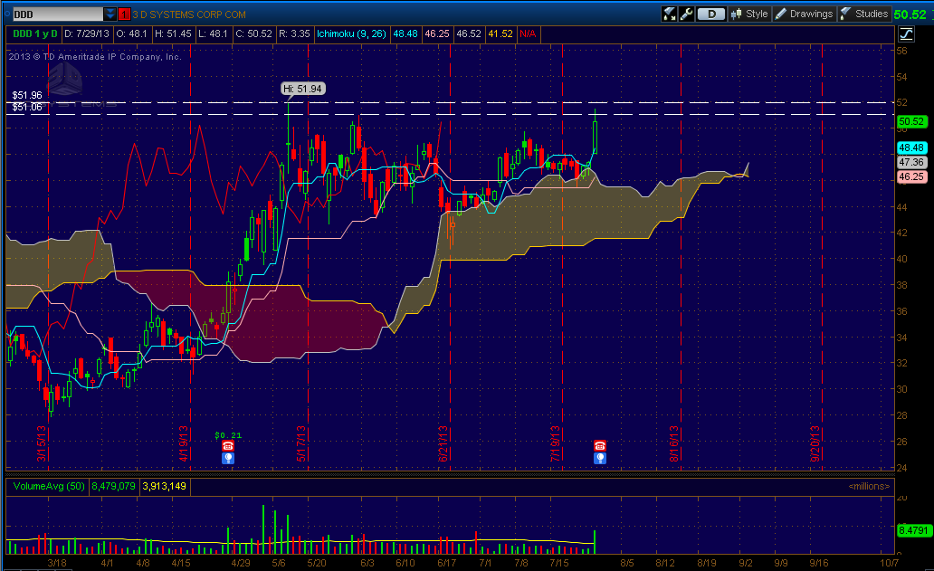This screenshot has width=934, height=571.
Task: Click the 6/21/13 expiration marker
Action: 443,443
